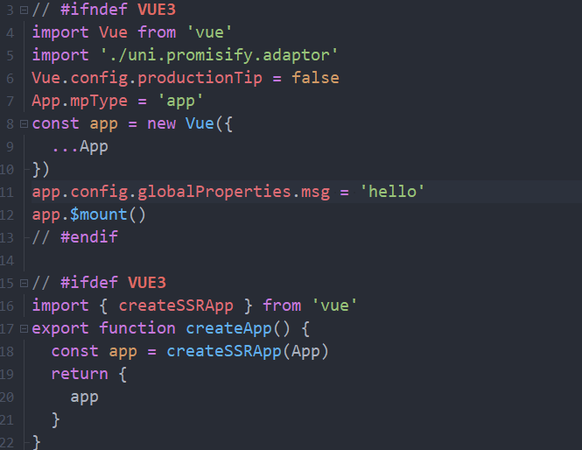Click mpType on the App.mpType line
Viewport: 582px width, 450px height.
95,101
